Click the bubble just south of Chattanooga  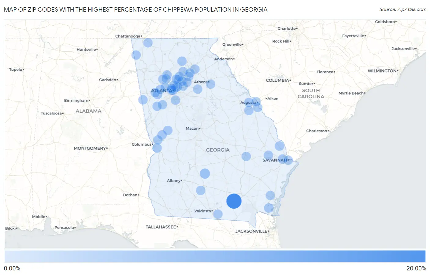[x=148, y=43]
